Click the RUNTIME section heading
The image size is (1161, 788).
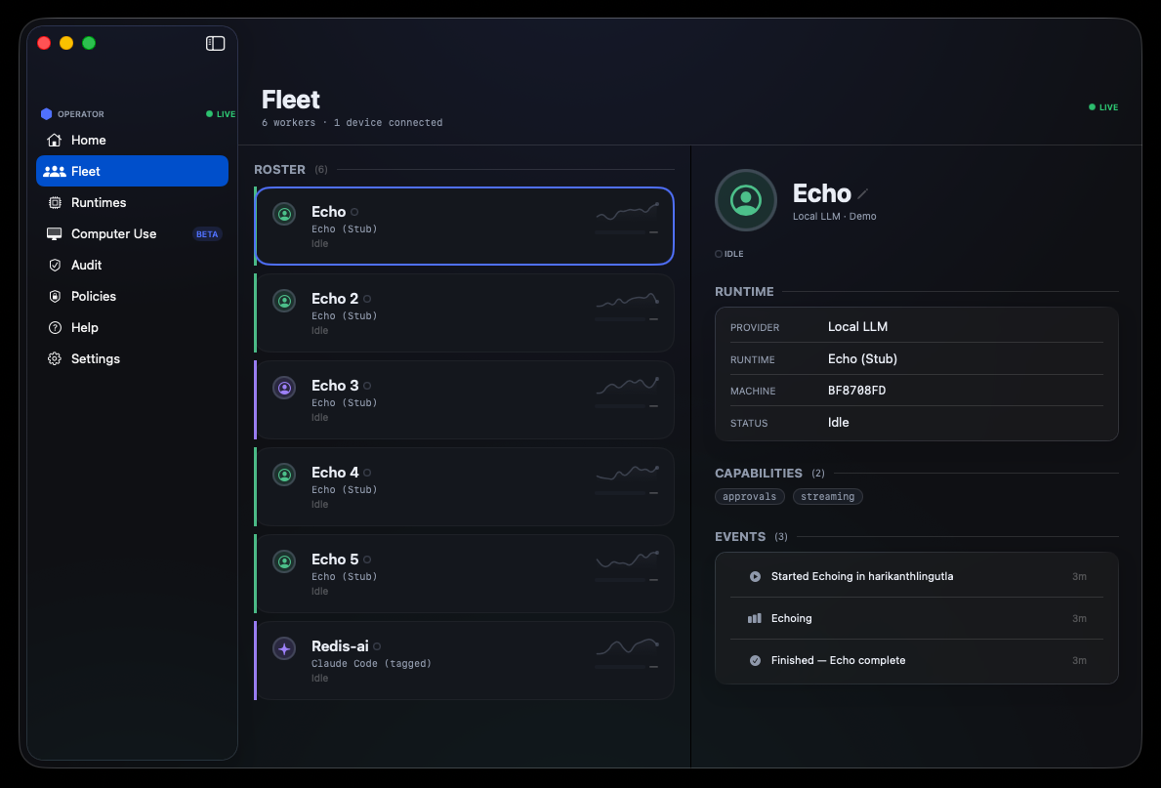[744, 292]
